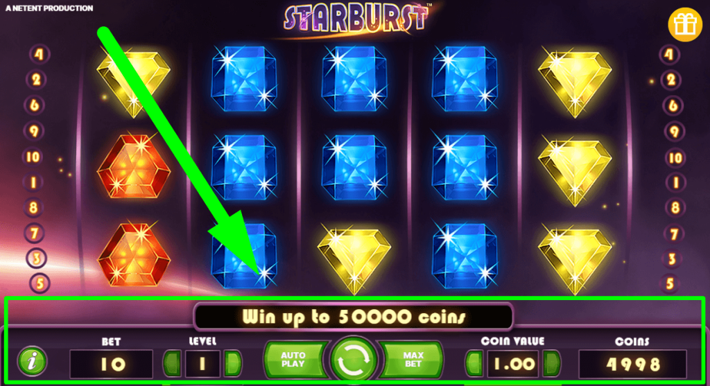Raise the coin value with right arrow
Viewport: 710px width, 386px height.
(551, 363)
